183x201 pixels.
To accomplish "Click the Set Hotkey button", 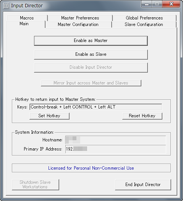I will click(49, 116).
